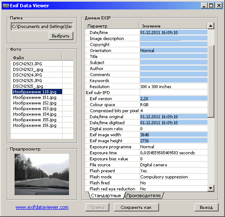Click the Comments value cell
Image resolution: width=225 pixels, height=217 pixels.
click(x=174, y=74)
